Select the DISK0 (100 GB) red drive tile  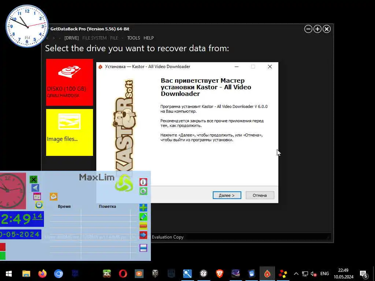tap(69, 82)
